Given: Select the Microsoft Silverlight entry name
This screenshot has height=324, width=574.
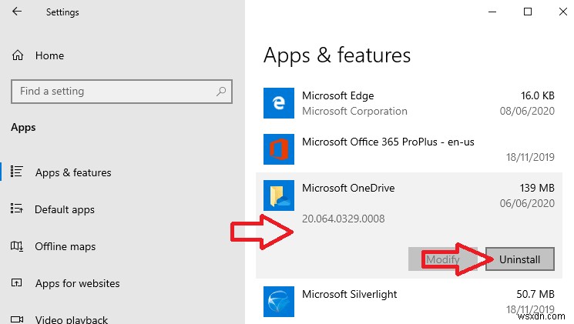Looking at the screenshot, I should 349,295.
